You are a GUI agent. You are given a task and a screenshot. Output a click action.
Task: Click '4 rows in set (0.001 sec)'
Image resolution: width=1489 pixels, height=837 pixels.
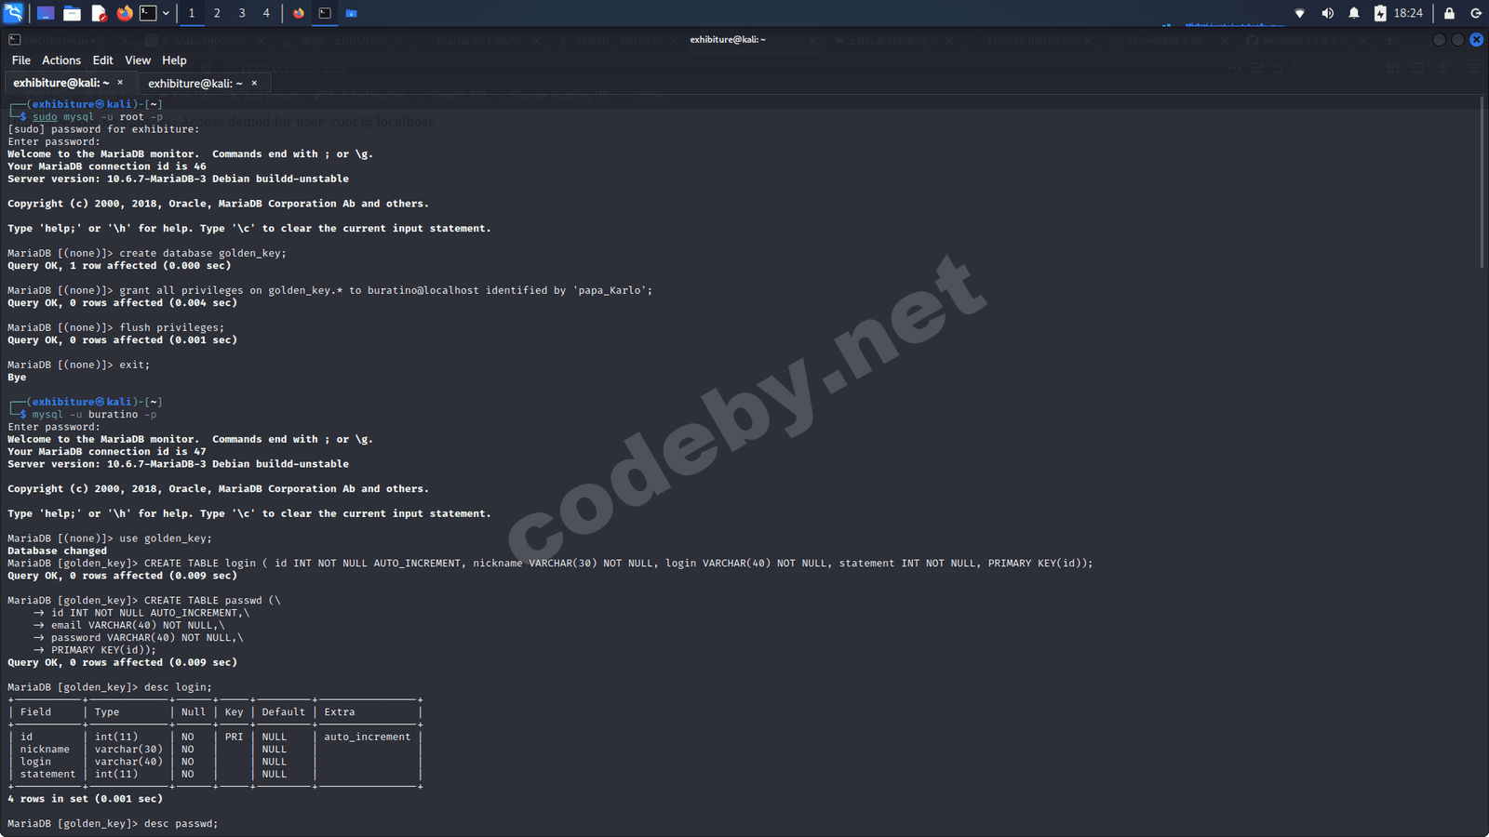[x=85, y=799]
